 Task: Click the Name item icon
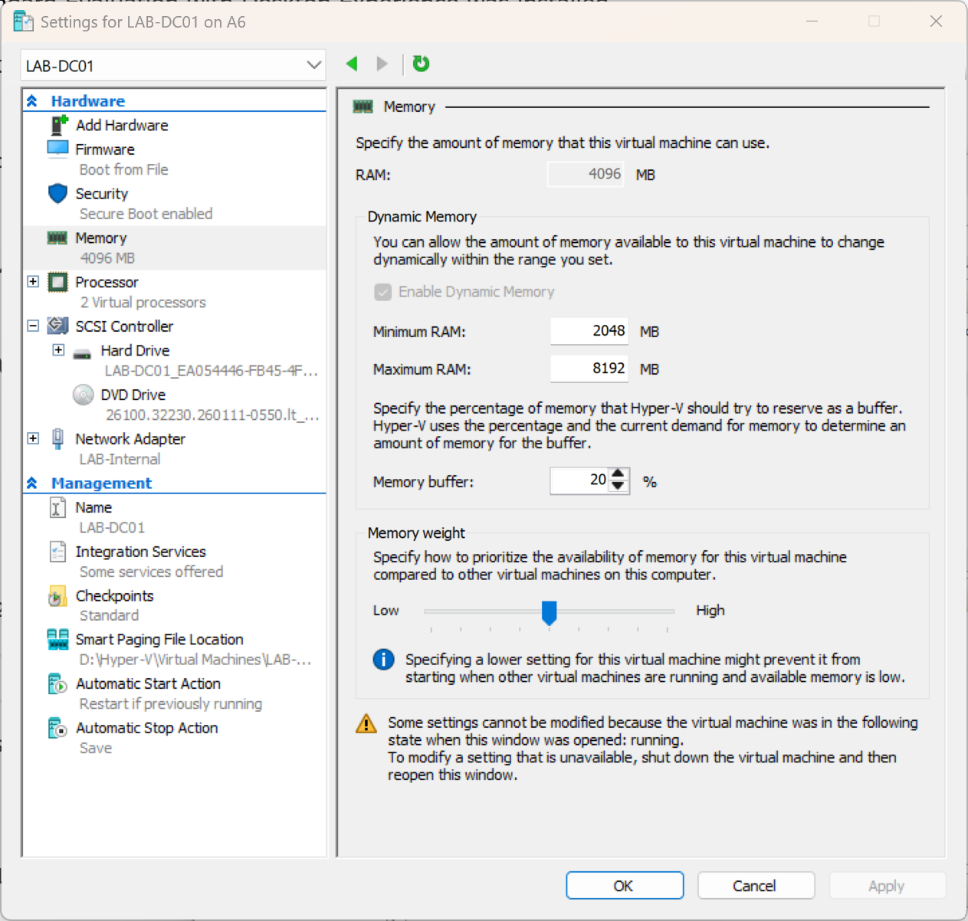57,507
